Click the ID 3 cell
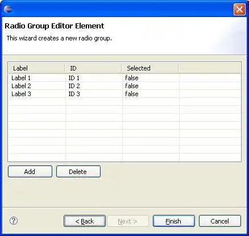 click(x=94, y=94)
